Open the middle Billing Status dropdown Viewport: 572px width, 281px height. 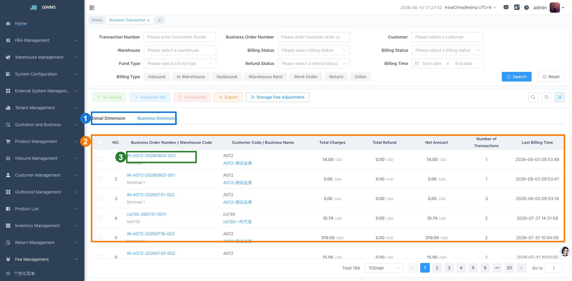[x=314, y=50]
